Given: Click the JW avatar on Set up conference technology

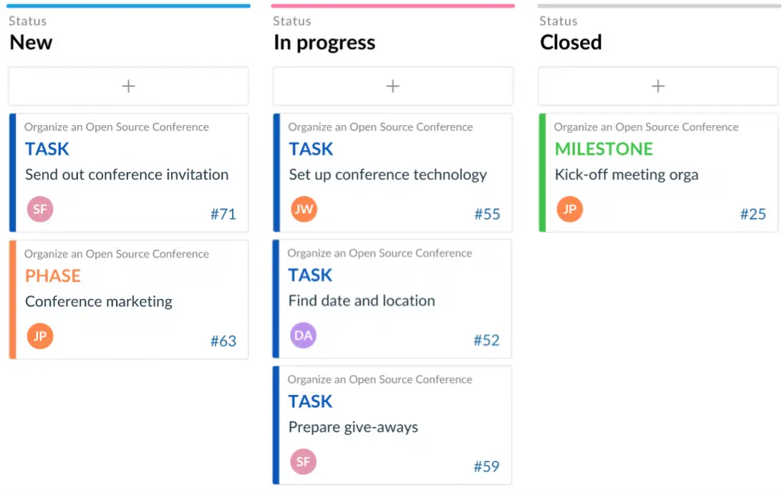Looking at the screenshot, I should [x=304, y=209].
